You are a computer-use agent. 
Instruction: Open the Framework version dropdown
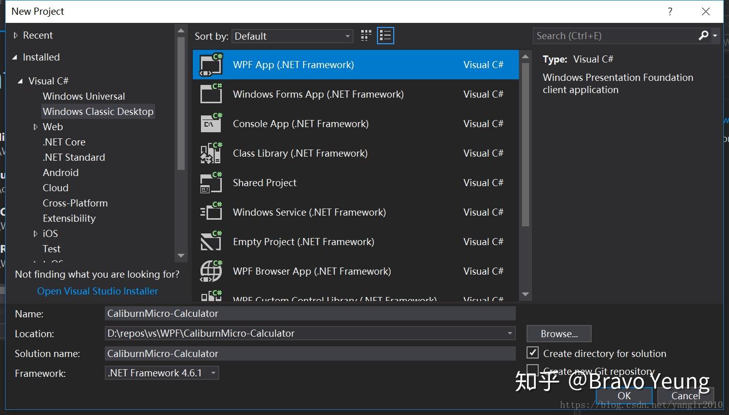click(x=162, y=373)
